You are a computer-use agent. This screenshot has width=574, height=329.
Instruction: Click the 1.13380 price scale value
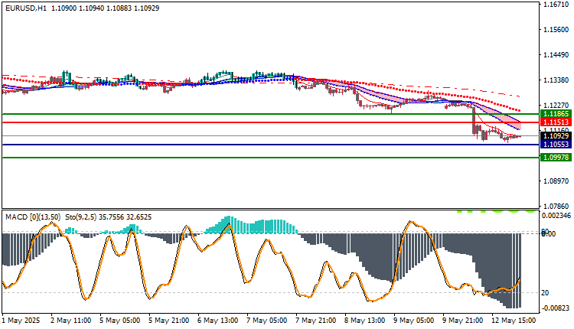[x=556, y=80]
